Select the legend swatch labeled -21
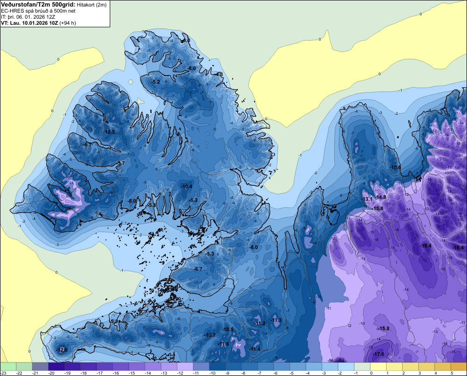 40,367
